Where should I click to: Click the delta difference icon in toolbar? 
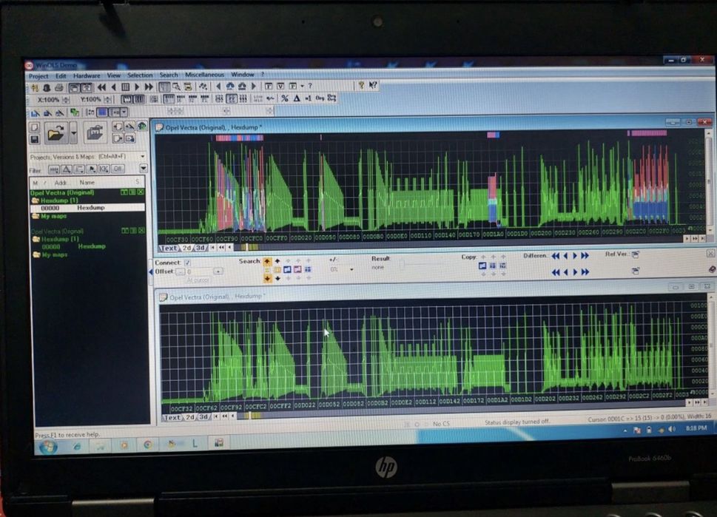296,98
